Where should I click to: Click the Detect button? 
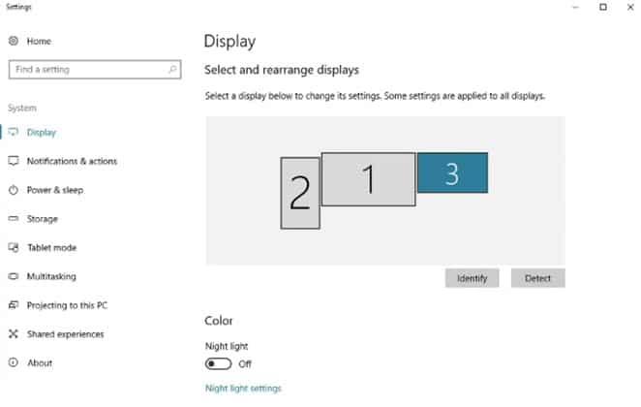click(x=537, y=278)
